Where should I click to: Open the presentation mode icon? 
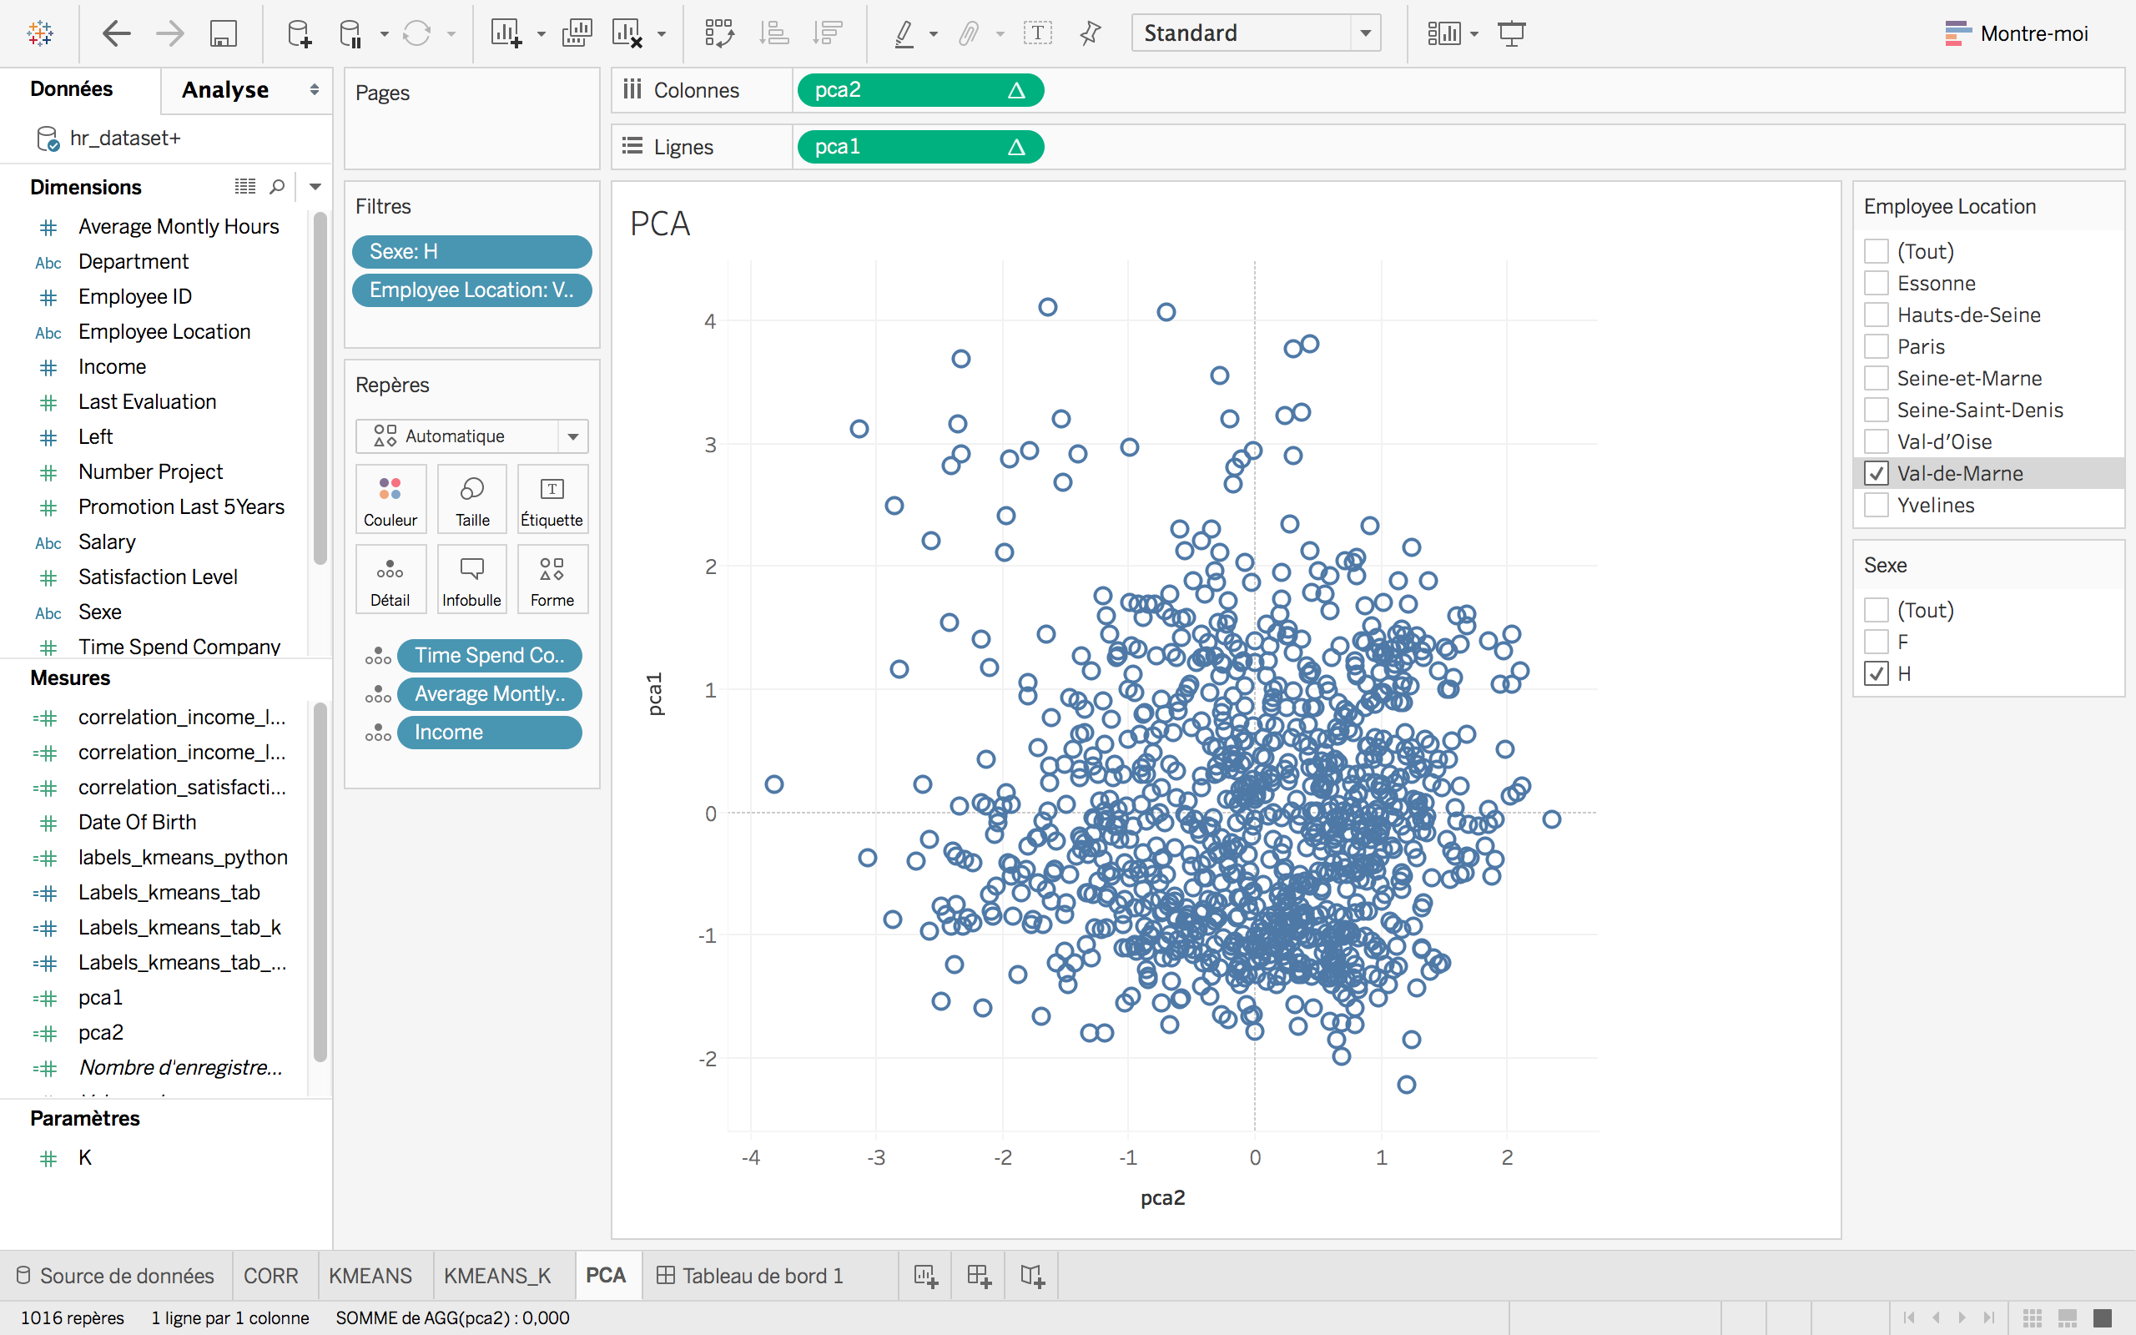[x=1511, y=33]
